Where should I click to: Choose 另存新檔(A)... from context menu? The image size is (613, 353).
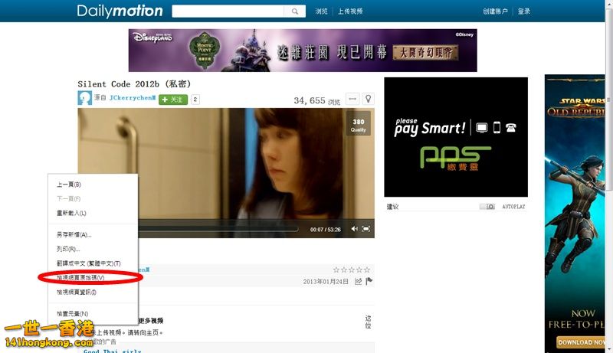pyautogui.click(x=74, y=235)
